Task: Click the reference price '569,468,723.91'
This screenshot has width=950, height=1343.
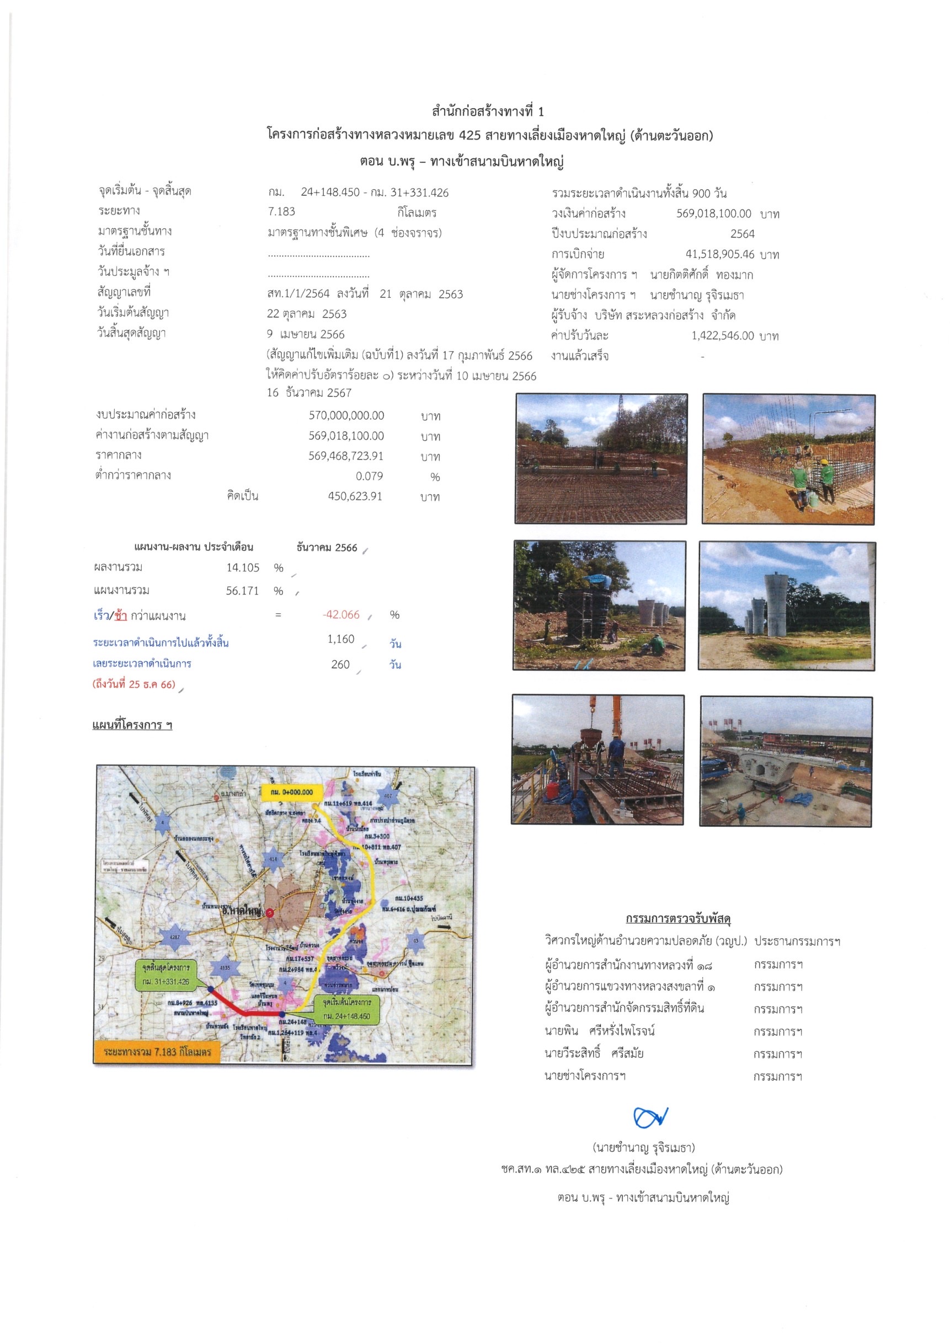Action: point(346,456)
